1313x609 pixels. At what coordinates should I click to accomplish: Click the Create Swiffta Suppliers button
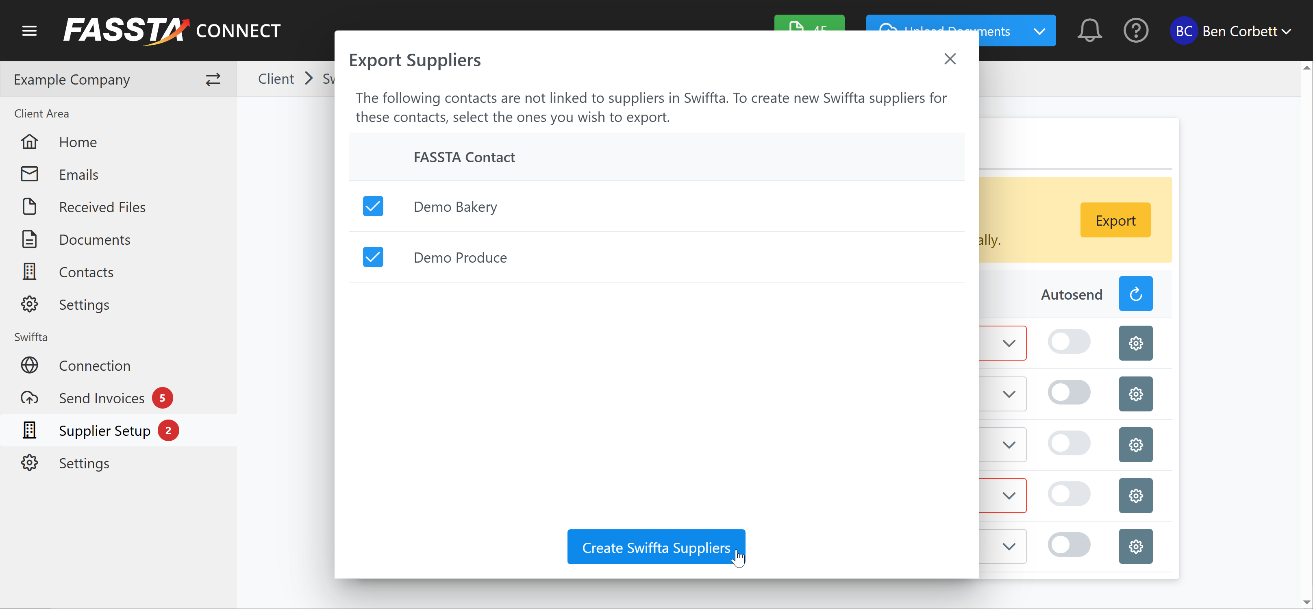(x=655, y=547)
